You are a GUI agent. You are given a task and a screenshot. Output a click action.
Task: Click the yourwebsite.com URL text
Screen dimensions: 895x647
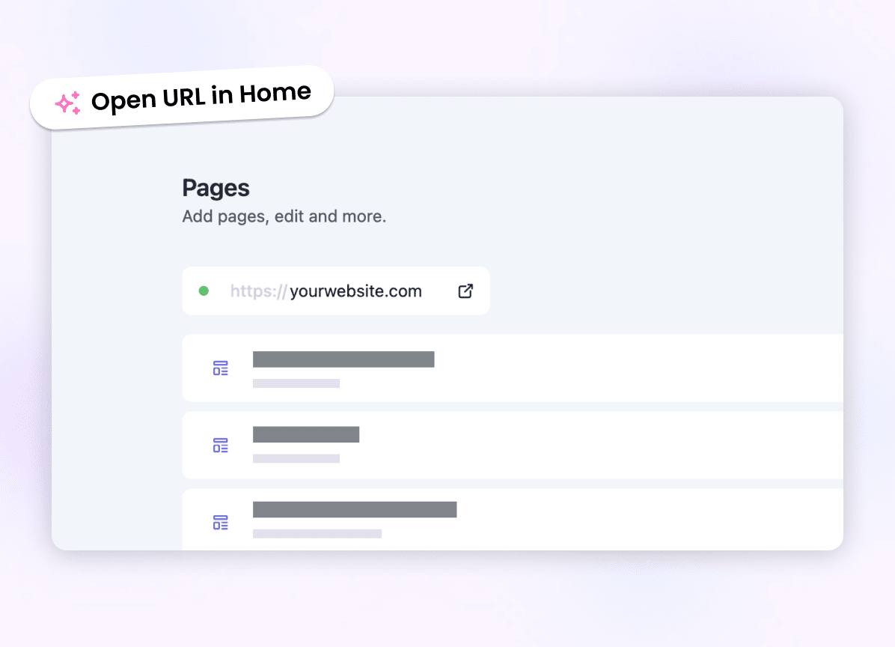point(355,291)
